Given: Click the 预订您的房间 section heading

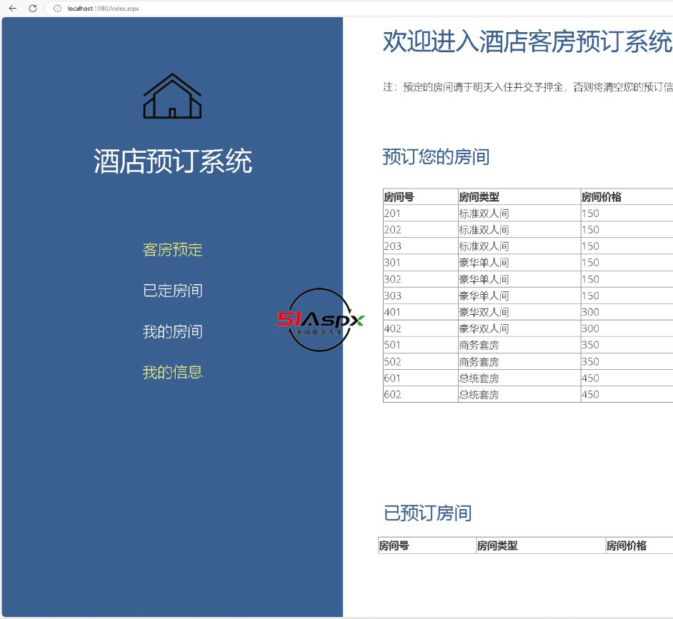Looking at the screenshot, I should click(x=436, y=157).
